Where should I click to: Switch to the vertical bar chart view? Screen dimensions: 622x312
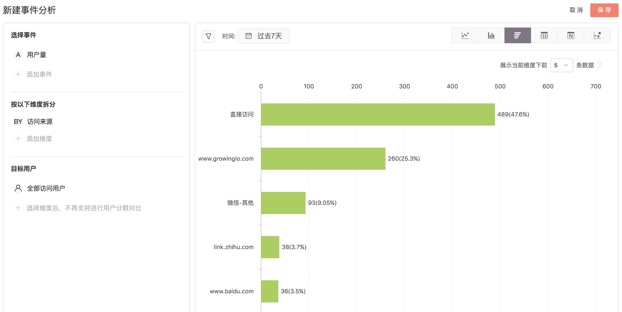click(x=491, y=35)
